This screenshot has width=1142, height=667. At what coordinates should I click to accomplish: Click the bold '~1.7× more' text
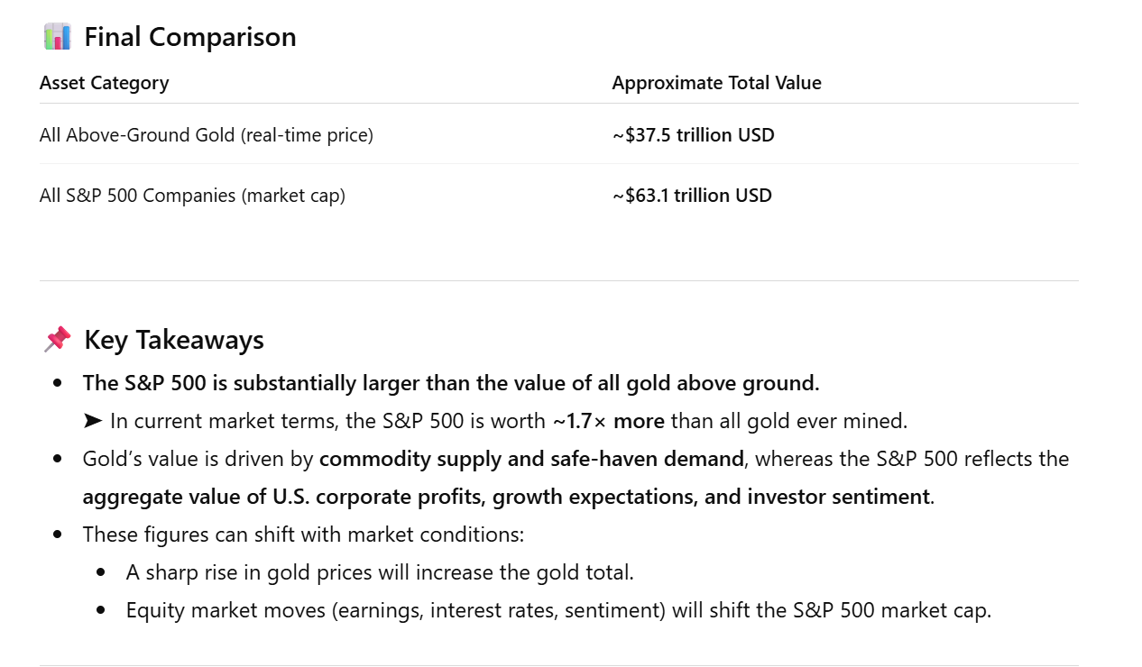pos(608,421)
